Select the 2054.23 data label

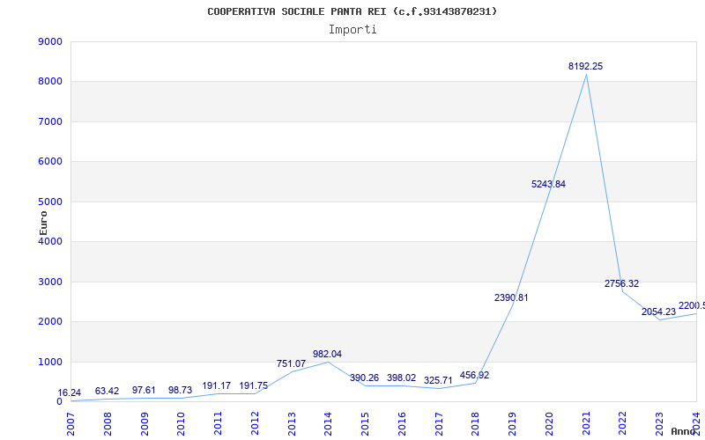tap(658, 312)
